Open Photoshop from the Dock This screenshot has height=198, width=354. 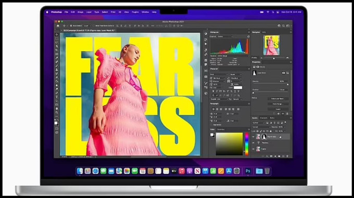(248, 171)
